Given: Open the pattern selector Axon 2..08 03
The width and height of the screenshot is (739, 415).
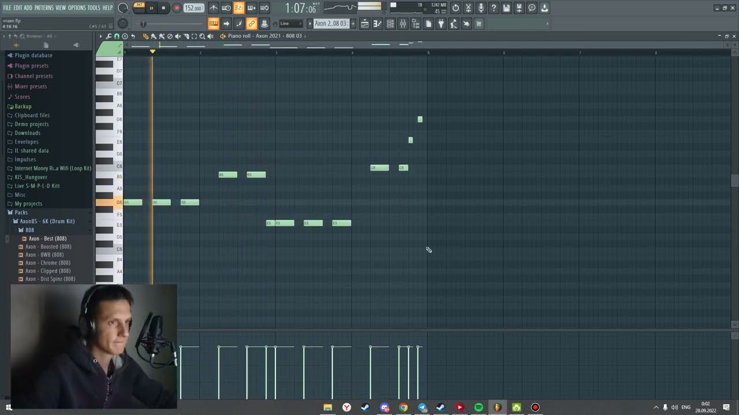Looking at the screenshot, I should tap(330, 24).
